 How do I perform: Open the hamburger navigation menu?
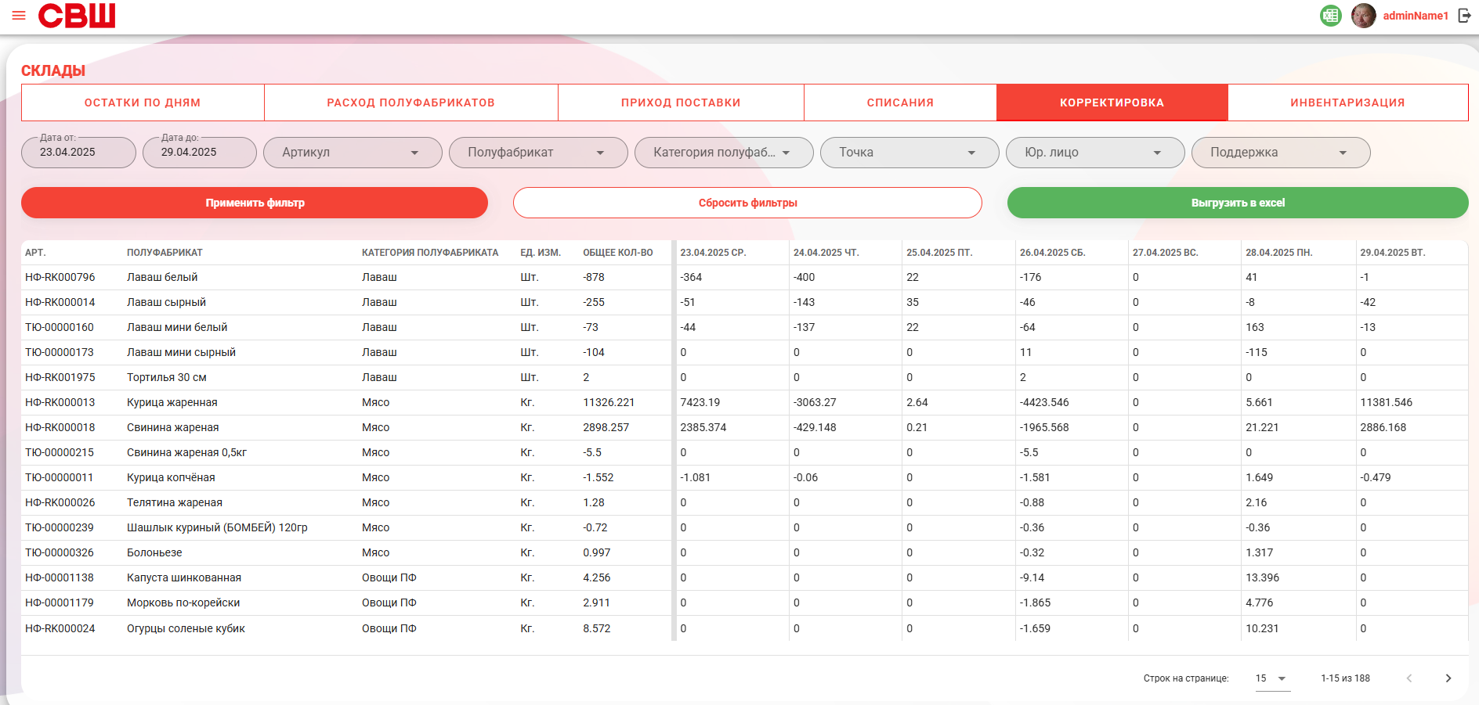coord(19,16)
